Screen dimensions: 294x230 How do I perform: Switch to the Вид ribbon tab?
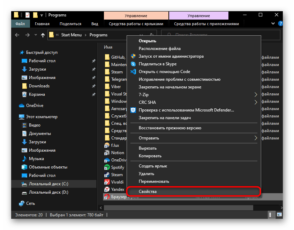95,24
